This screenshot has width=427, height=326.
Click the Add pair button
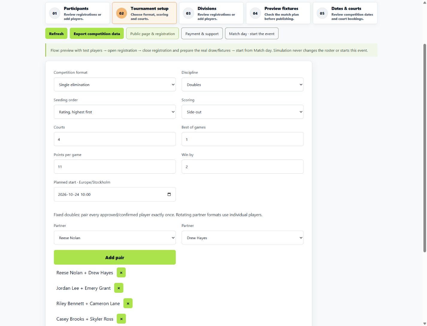coord(115,257)
